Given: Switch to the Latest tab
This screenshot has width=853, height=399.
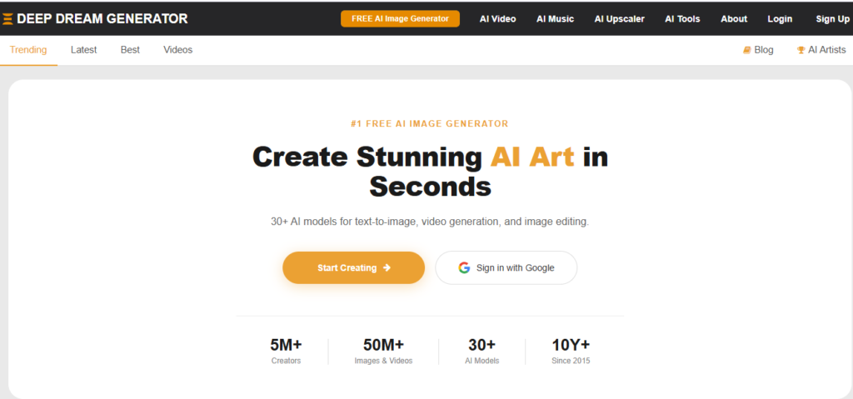Looking at the screenshot, I should point(84,50).
